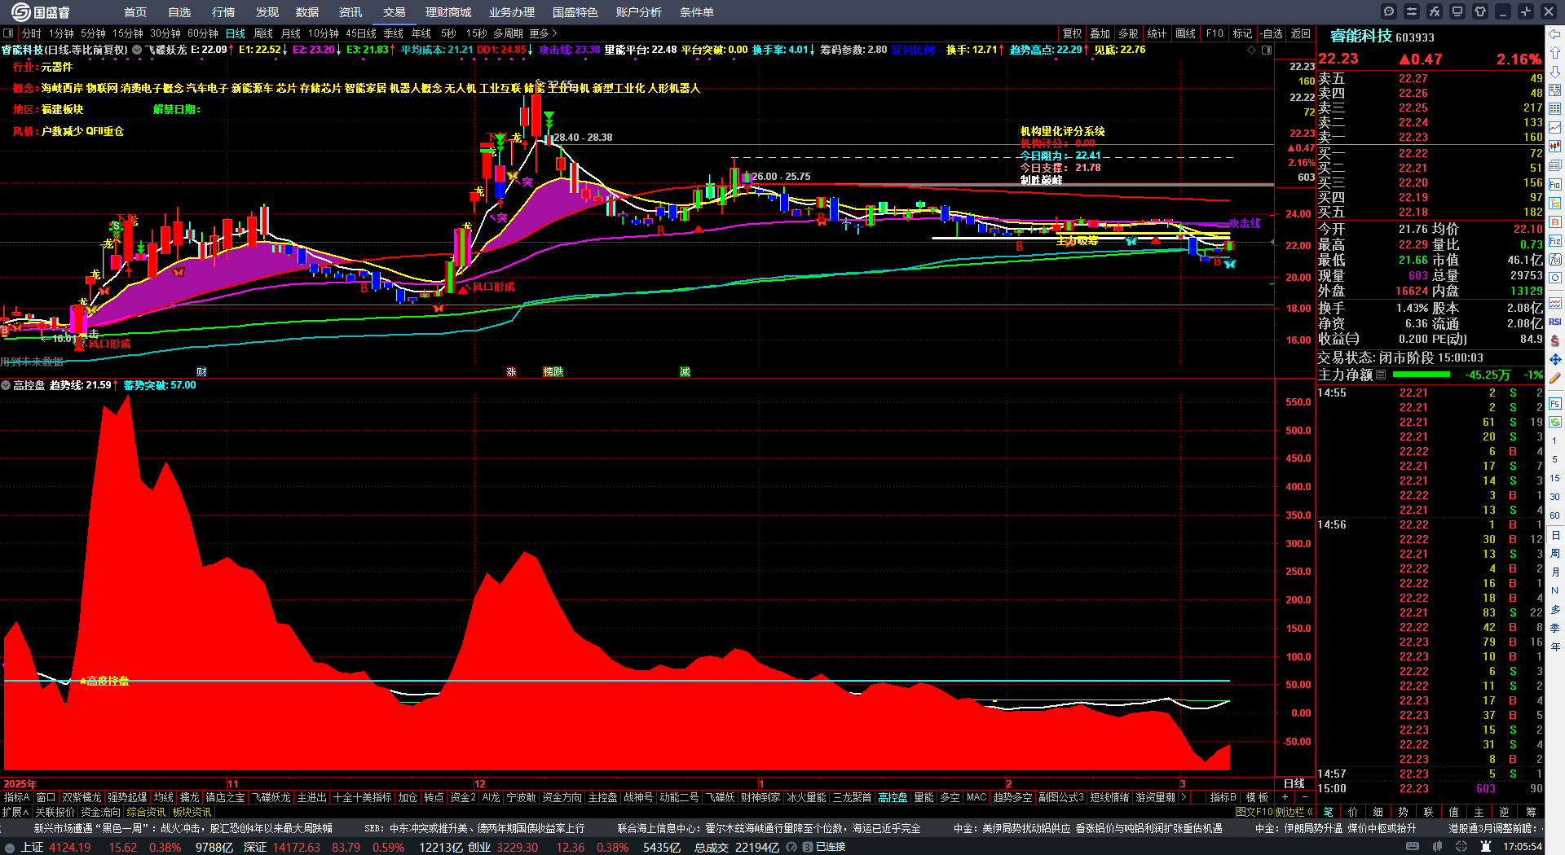This screenshot has height=855, width=1565.
Task: Open the 新兴市场遭遇黑色一周 news headline
Action: point(183,828)
